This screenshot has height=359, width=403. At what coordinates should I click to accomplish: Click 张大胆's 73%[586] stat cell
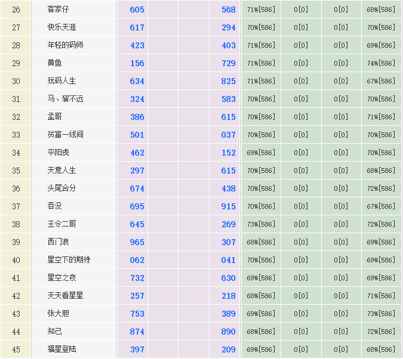(x=381, y=314)
